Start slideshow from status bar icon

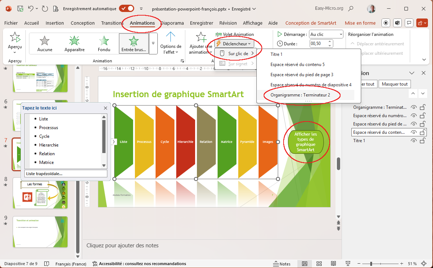pyautogui.click(x=348, y=264)
